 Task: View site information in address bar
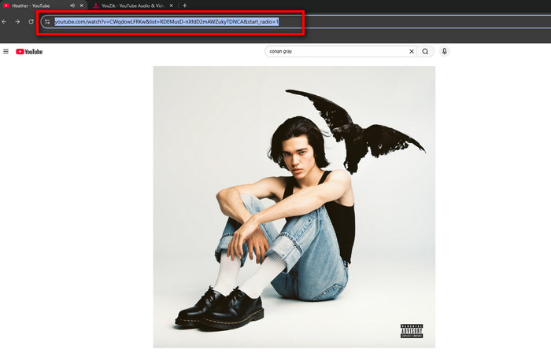pyautogui.click(x=47, y=21)
